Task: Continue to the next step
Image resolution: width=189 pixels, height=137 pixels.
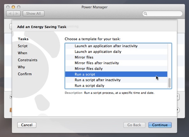Action: [160, 125]
